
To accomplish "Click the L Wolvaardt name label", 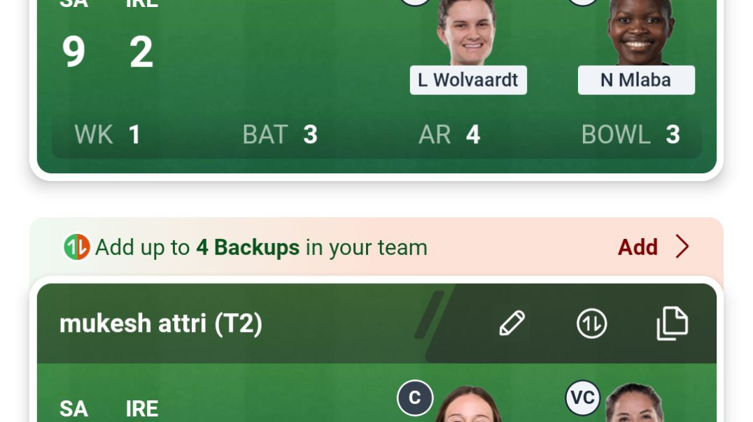I will coord(468,80).
